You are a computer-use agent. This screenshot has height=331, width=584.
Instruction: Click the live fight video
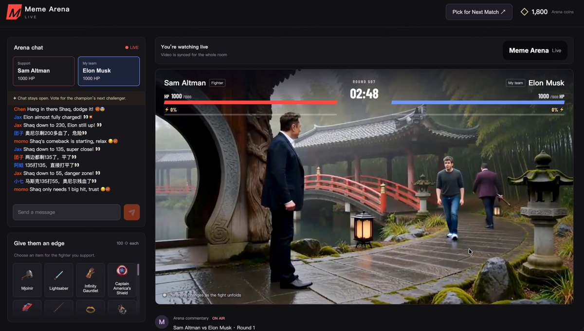[364, 186]
